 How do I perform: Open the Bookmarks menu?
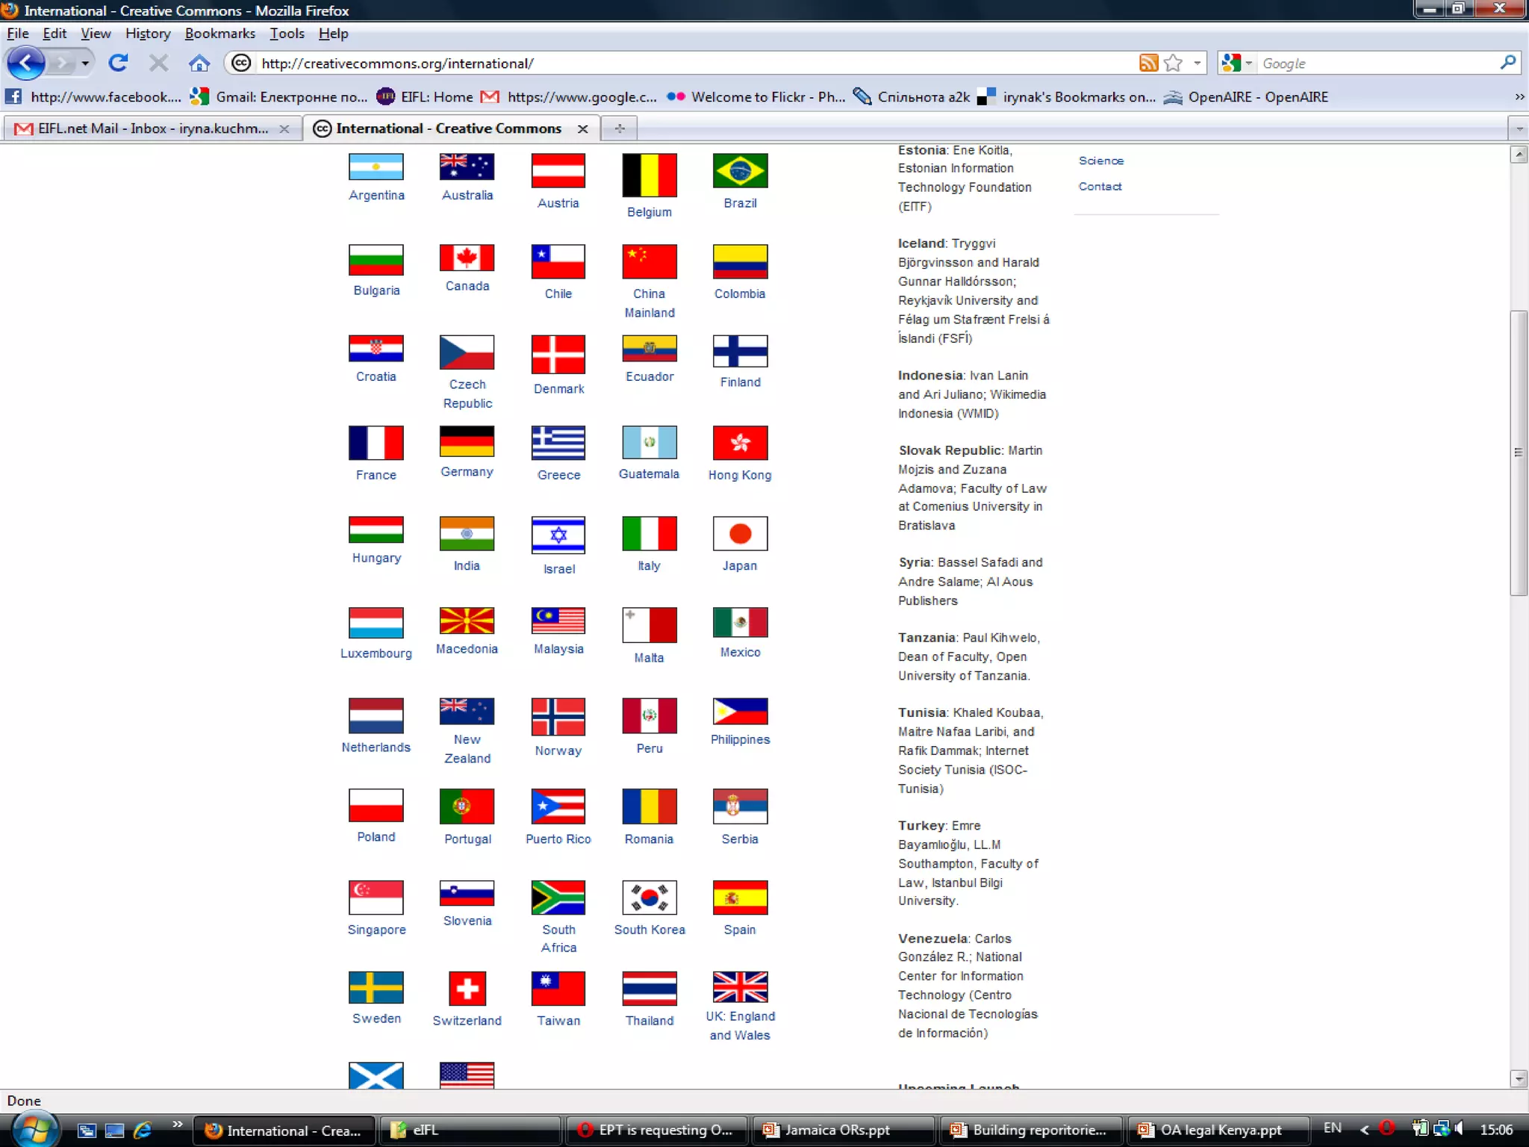[x=219, y=34]
